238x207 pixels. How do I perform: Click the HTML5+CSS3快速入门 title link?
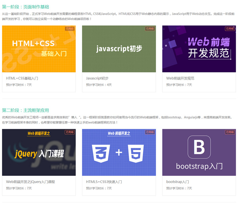click(104, 182)
